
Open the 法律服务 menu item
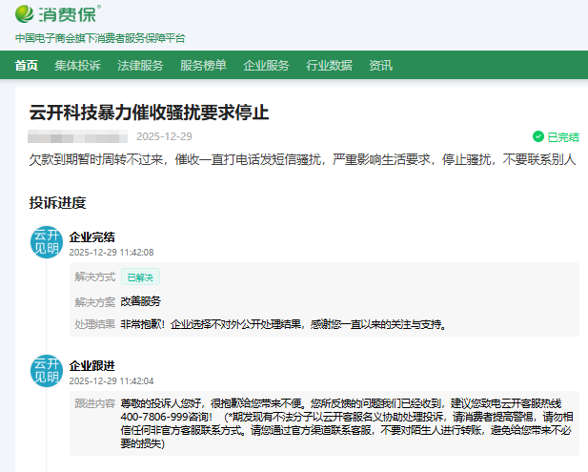point(140,66)
